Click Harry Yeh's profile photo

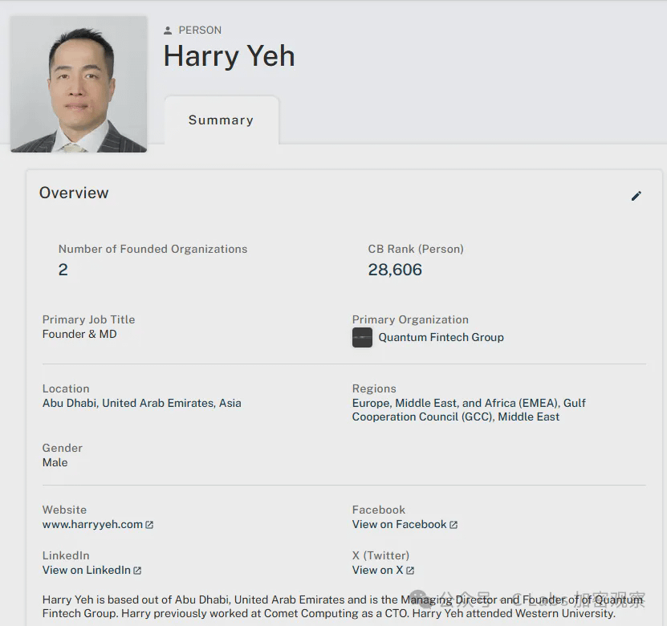tap(79, 84)
